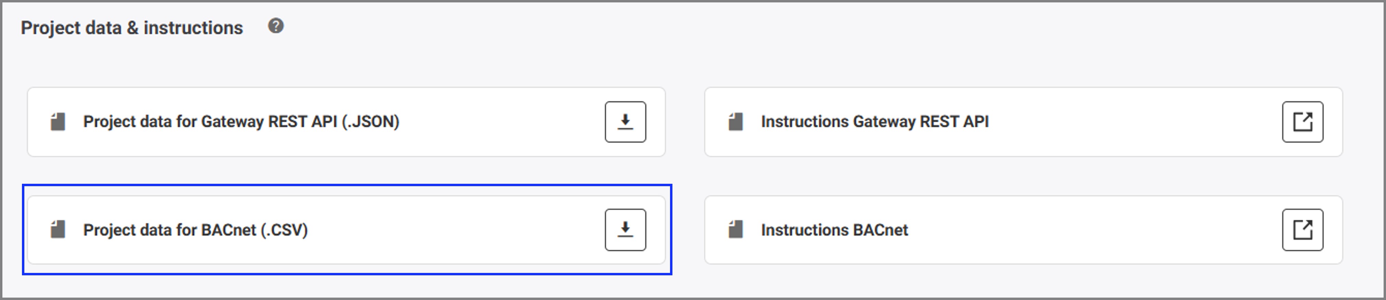1386x300 pixels.
Task: Click file icon beside Gateway REST API JSON data
Action: 58,122
